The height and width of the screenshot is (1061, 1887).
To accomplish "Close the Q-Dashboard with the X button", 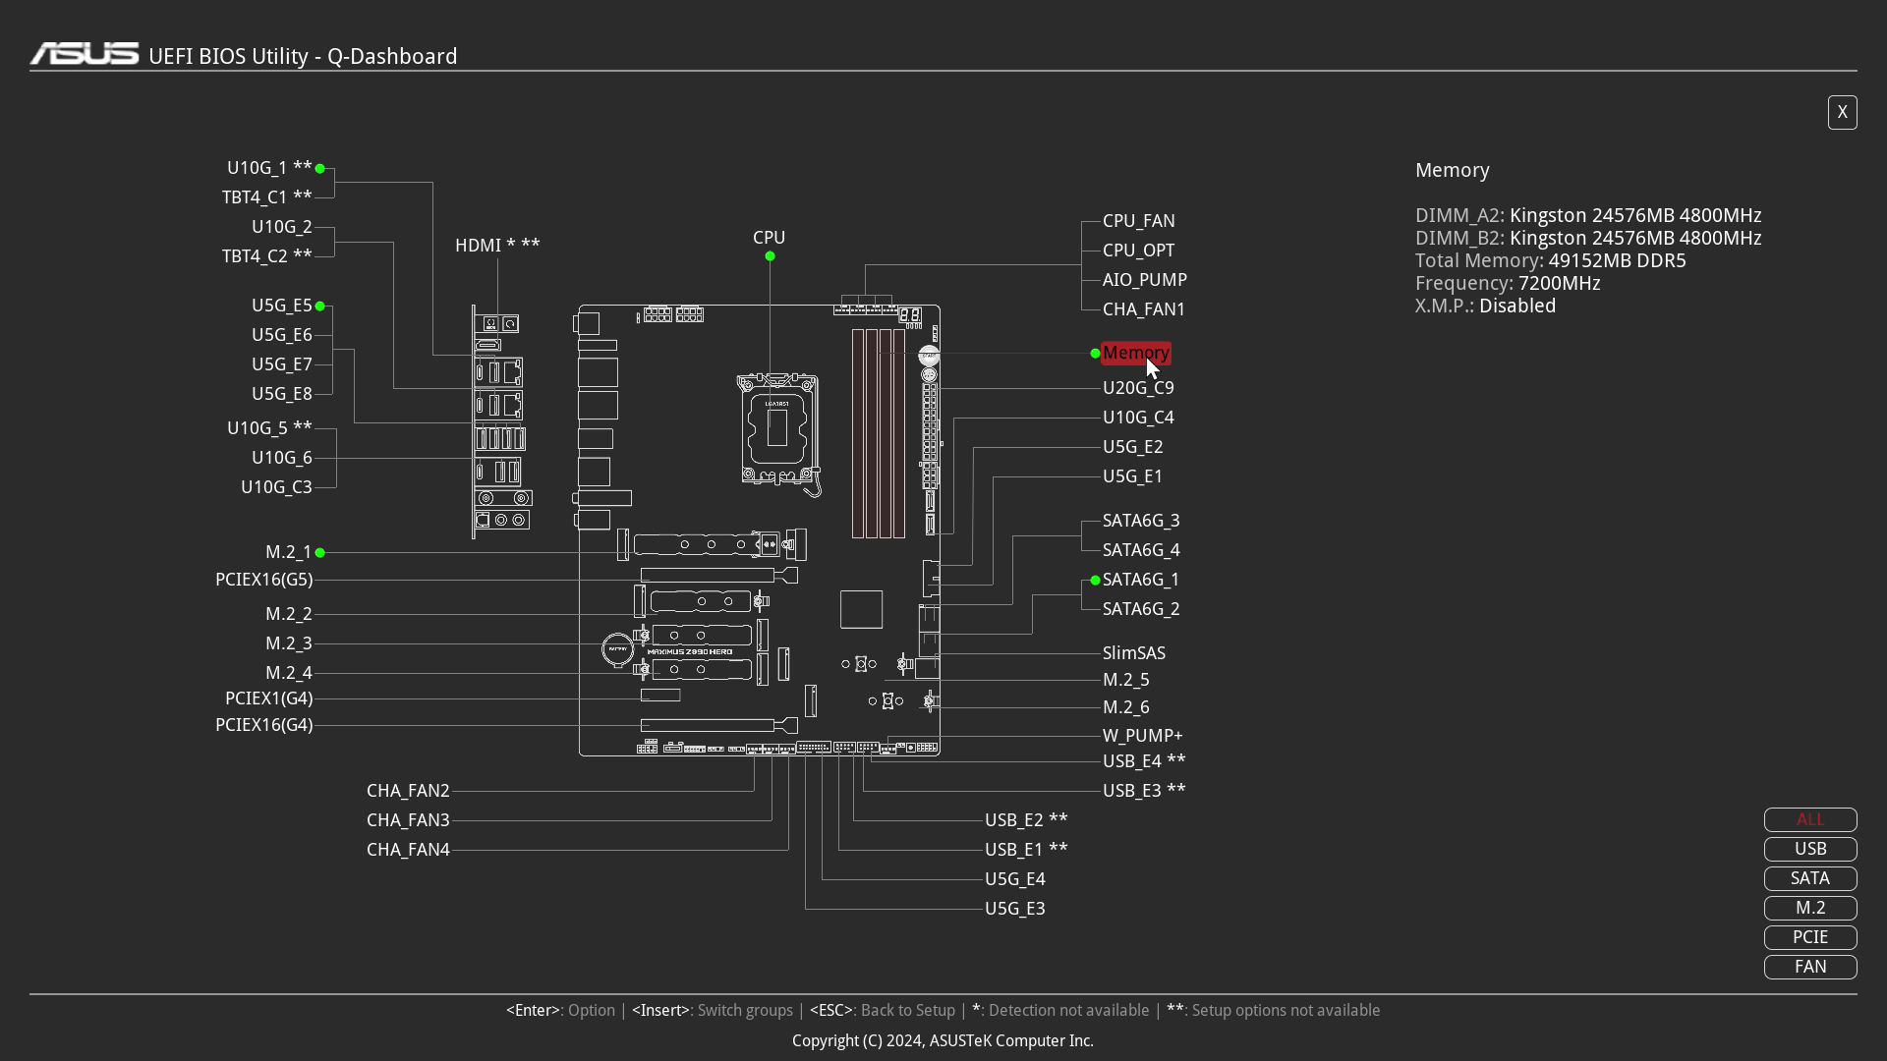I will (1842, 112).
